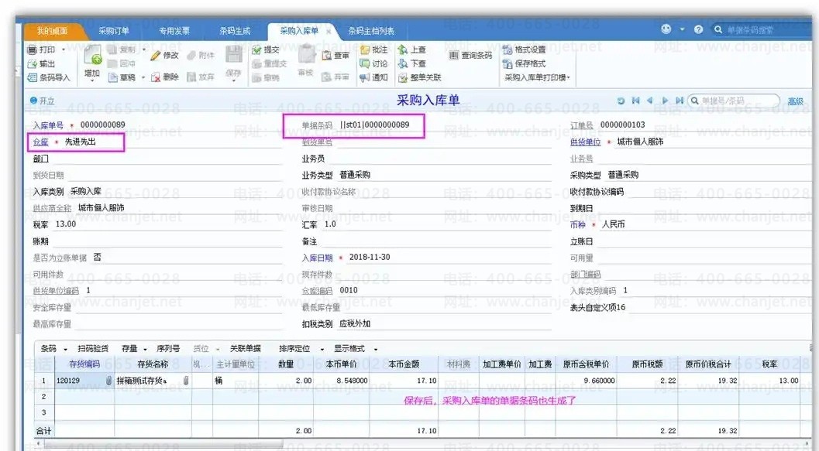Click the 单据号/条码 search field

(738, 101)
